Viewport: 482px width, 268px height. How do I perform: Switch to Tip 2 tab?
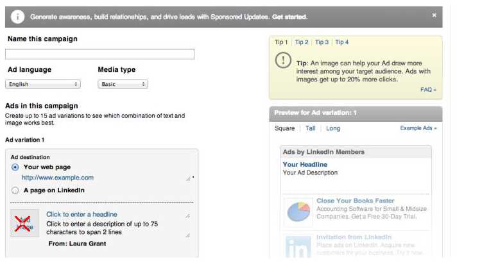[302, 42]
